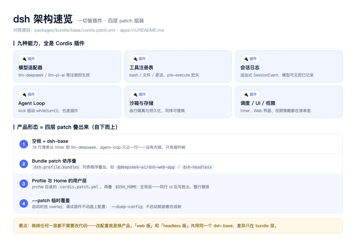Click the layer title Profile 与 Home 的用户层
Screen dimensions: 356x245
pos(59,181)
